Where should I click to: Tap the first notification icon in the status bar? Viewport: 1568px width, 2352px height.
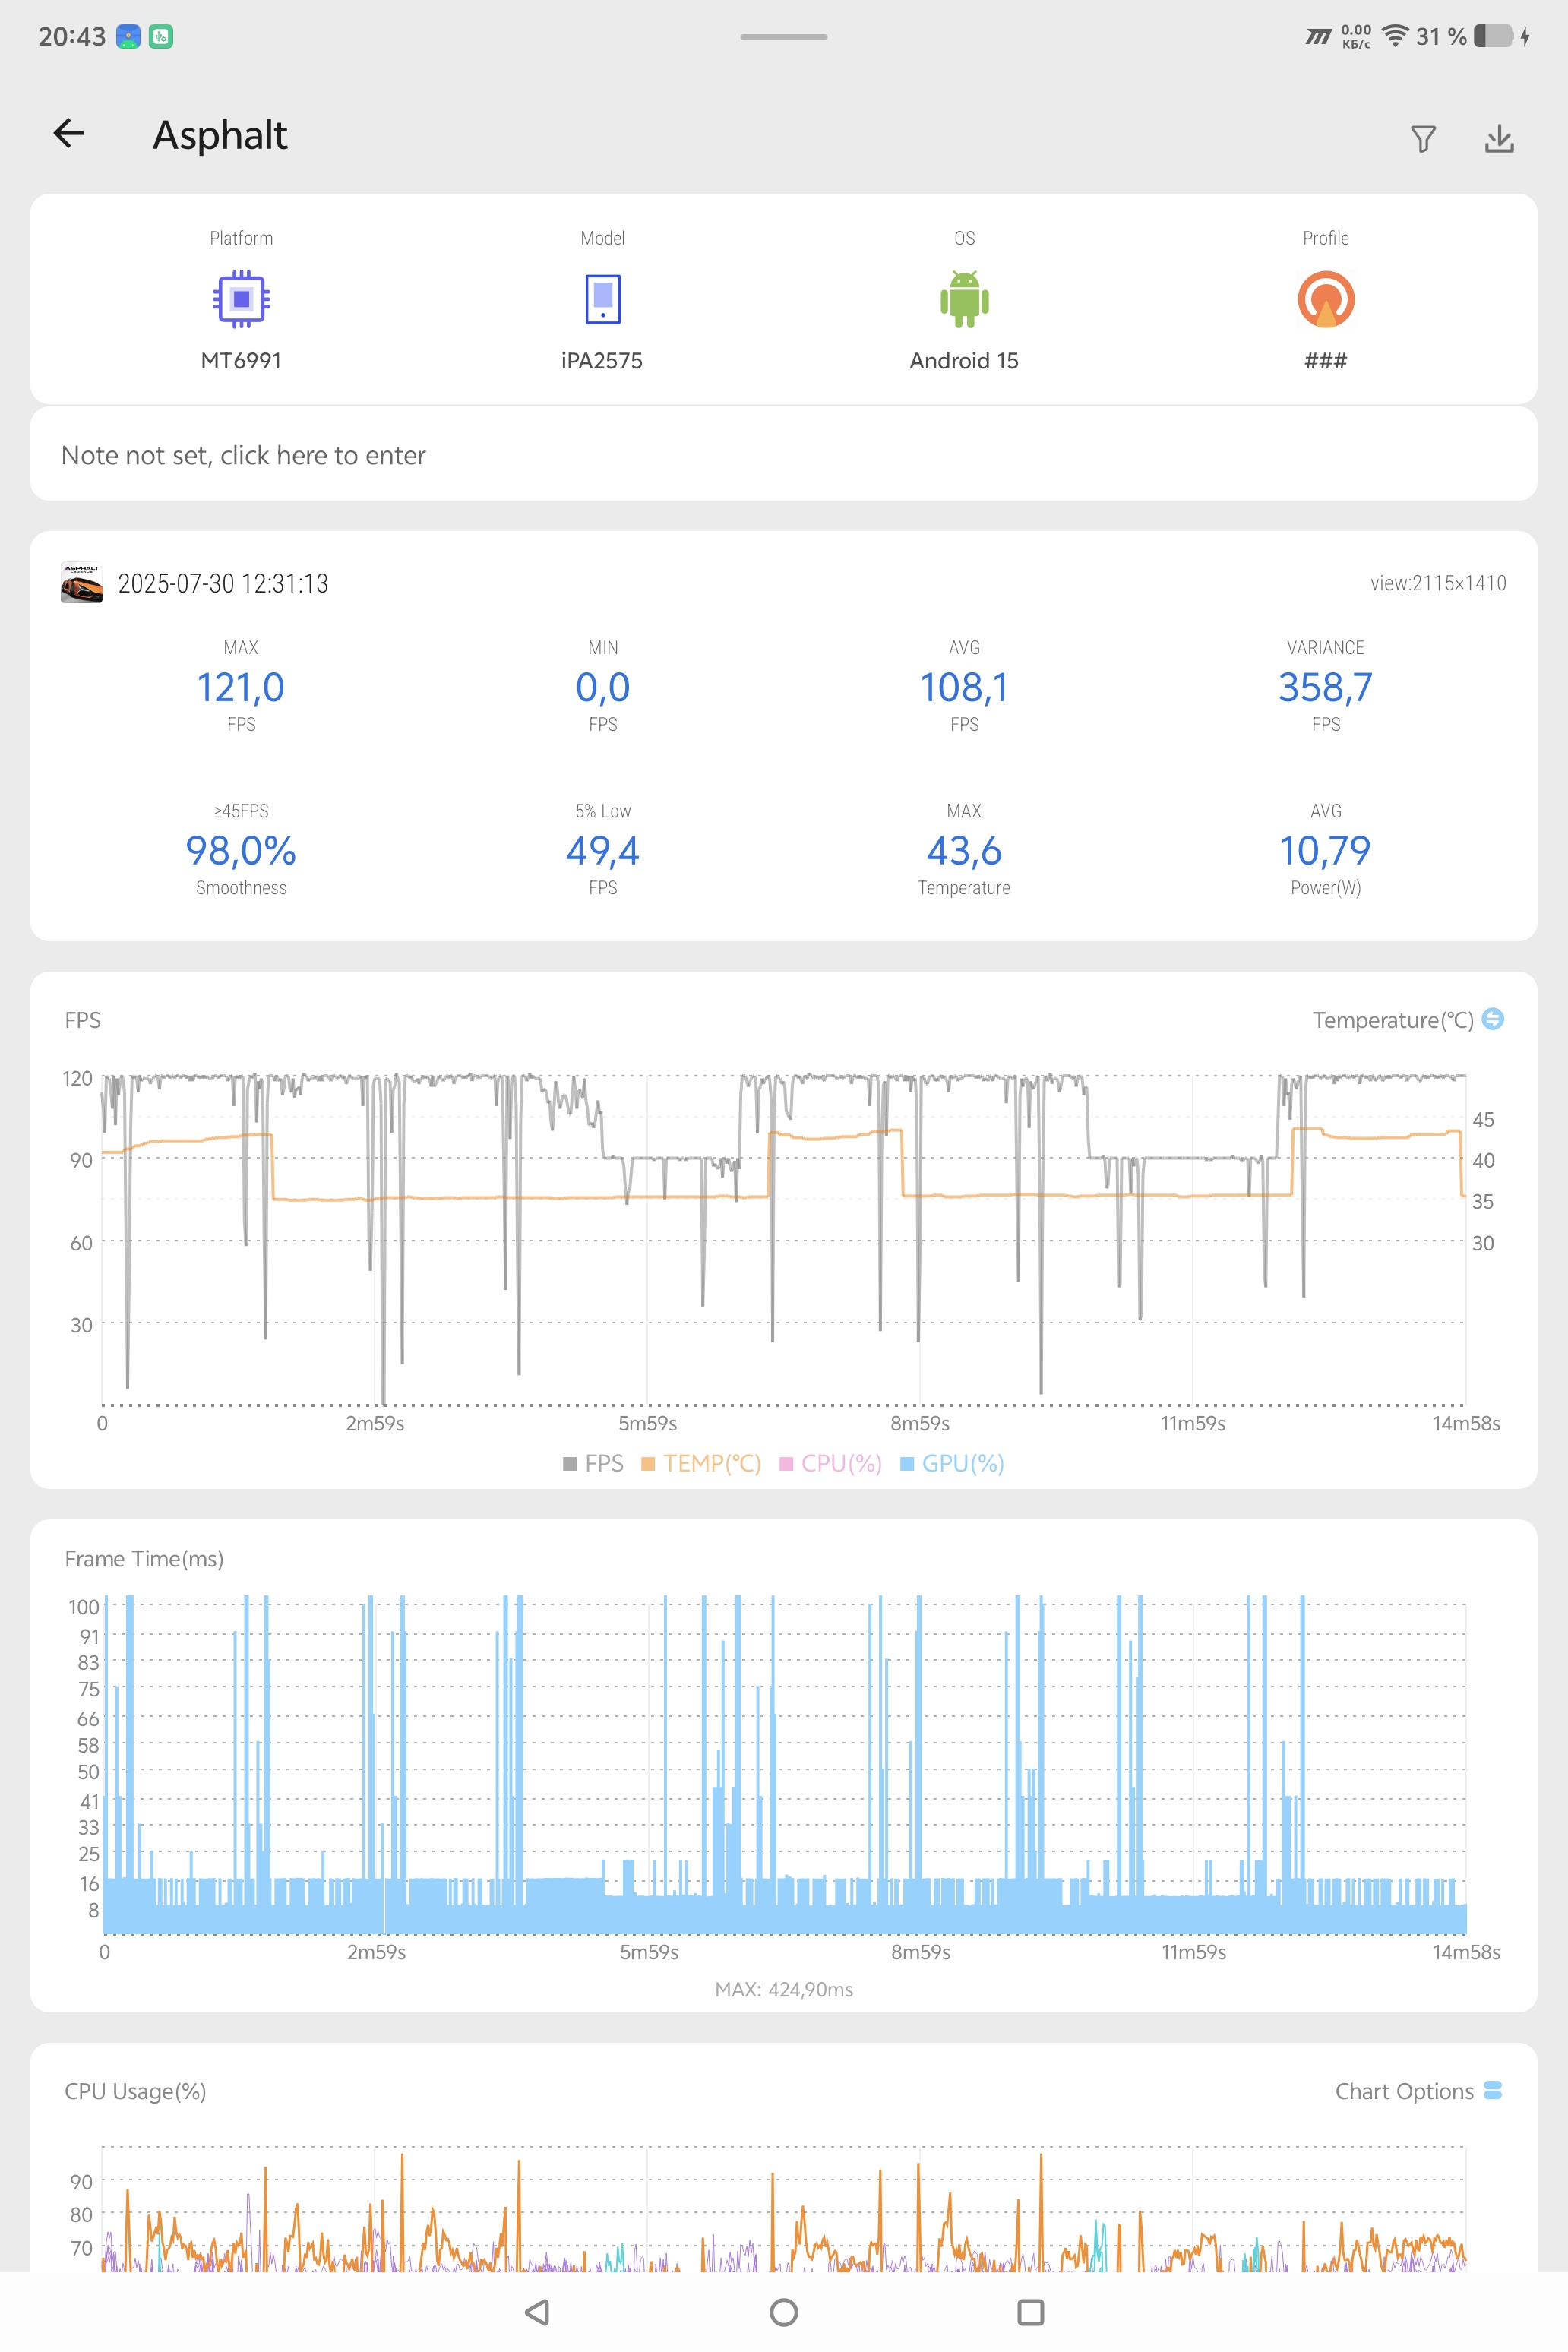pos(128,37)
